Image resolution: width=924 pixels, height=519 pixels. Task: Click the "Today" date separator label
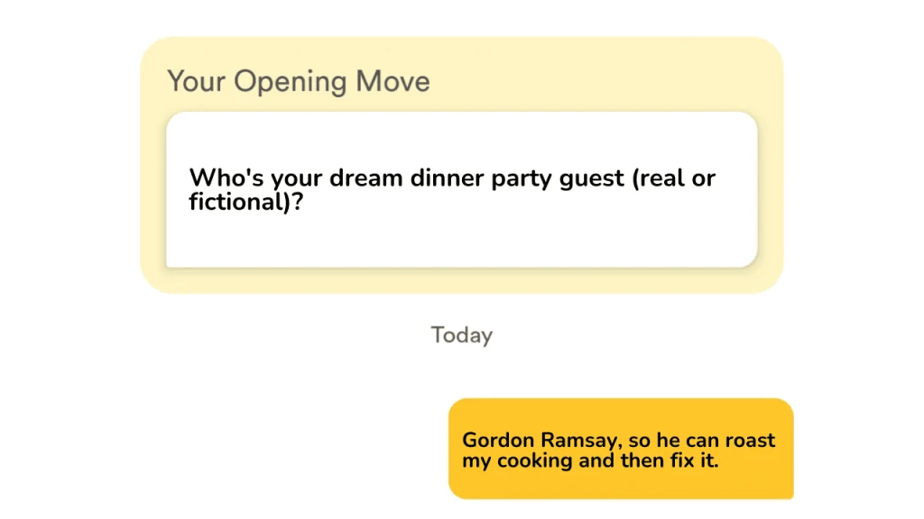coord(461,335)
